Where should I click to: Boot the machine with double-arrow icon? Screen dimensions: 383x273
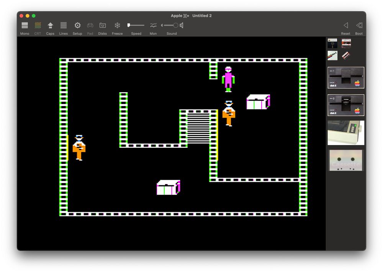tap(359, 25)
